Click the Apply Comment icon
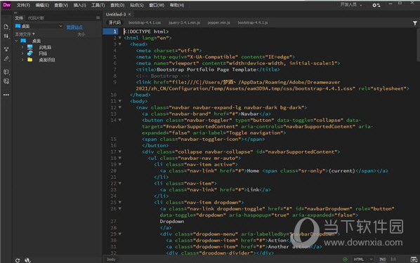This screenshot has width=420, height=263. click(x=6, y=72)
